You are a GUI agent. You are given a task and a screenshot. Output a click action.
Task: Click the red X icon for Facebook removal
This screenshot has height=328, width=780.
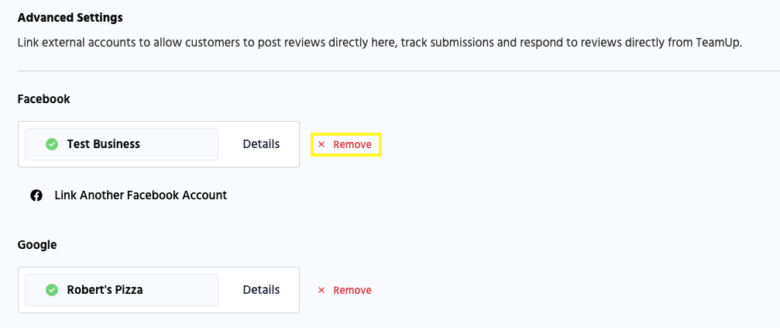pyautogui.click(x=321, y=145)
